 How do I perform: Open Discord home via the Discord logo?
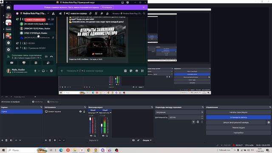(8, 8)
